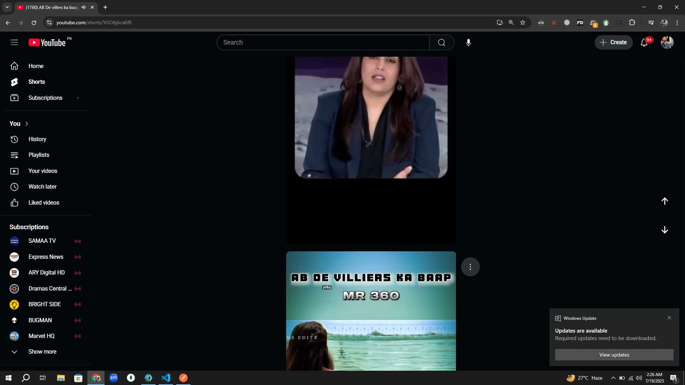The width and height of the screenshot is (685, 385).
Task: Open Dramas Central channel
Action: click(x=46, y=288)
